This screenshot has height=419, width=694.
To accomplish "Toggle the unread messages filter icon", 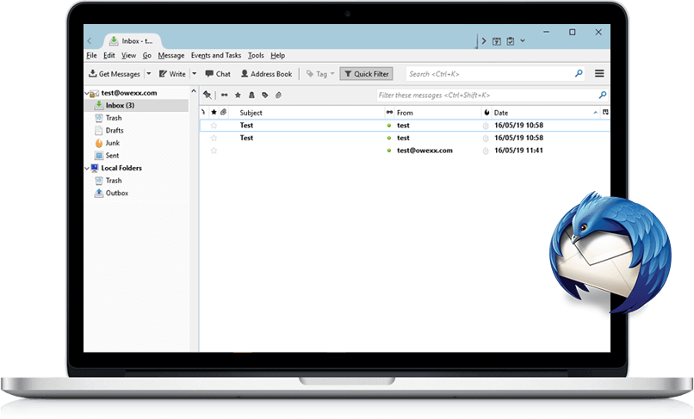I will click(225, 96).
